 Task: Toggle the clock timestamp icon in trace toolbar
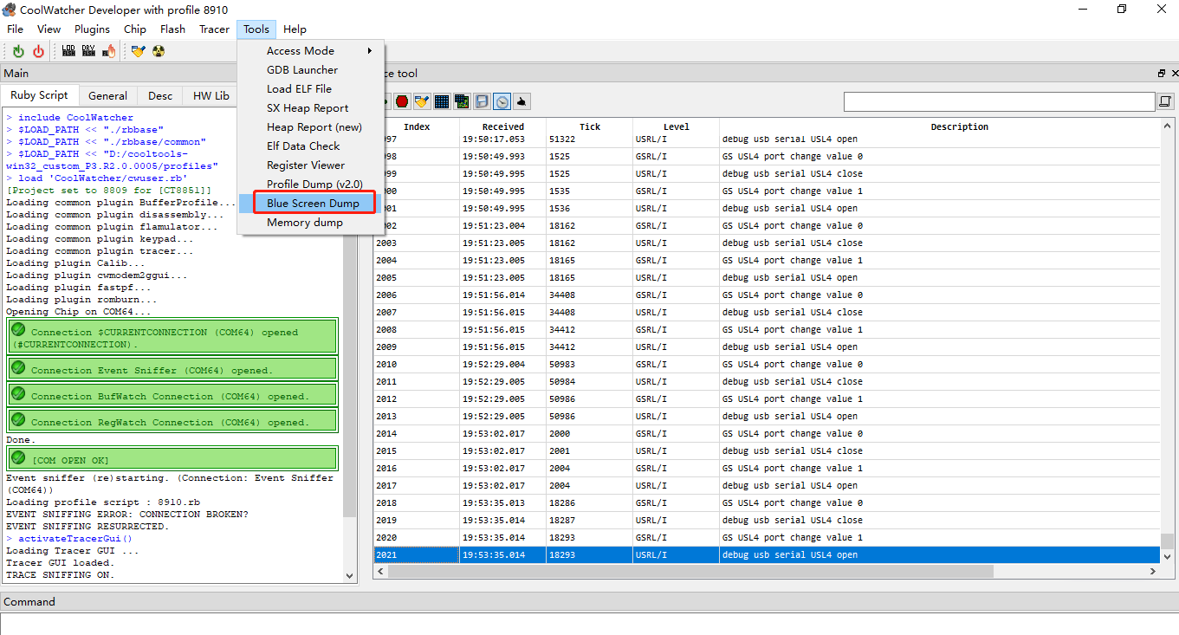click(x=502, y=101)
